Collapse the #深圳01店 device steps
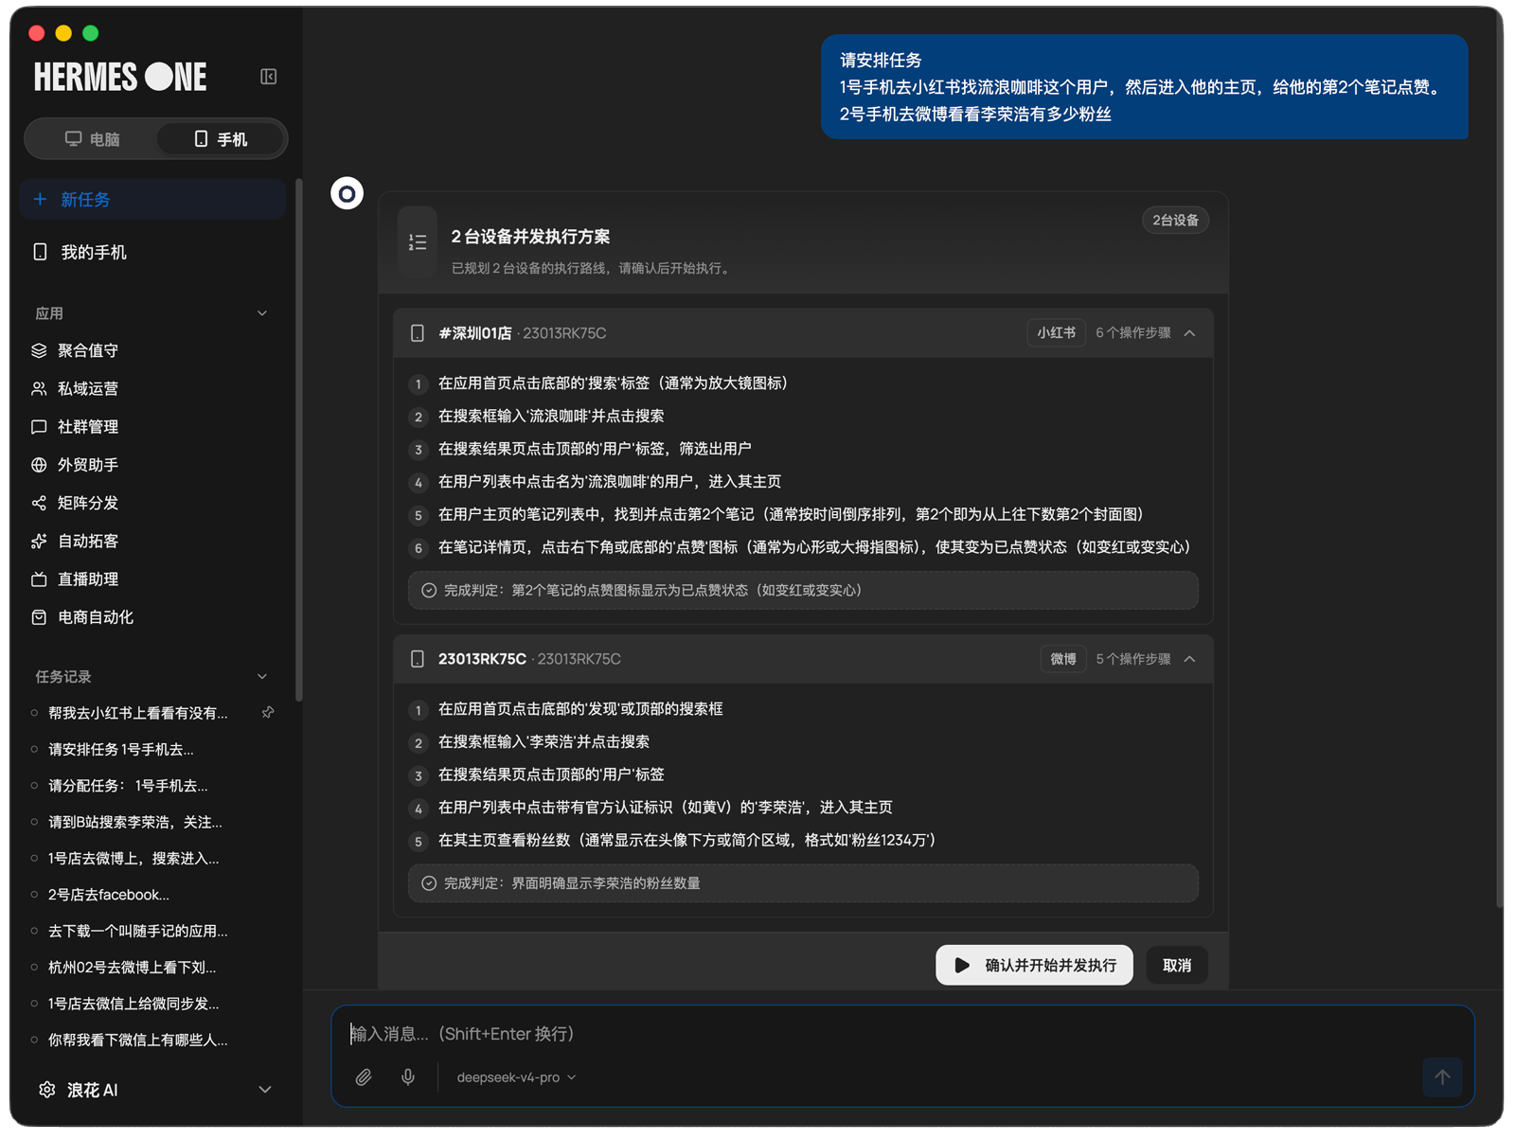The width and height of the screenshot is (1515, 1139). (x=1190, y=333)
